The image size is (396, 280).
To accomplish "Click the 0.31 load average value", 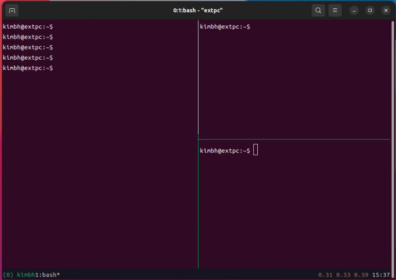I will coord(325,275).
